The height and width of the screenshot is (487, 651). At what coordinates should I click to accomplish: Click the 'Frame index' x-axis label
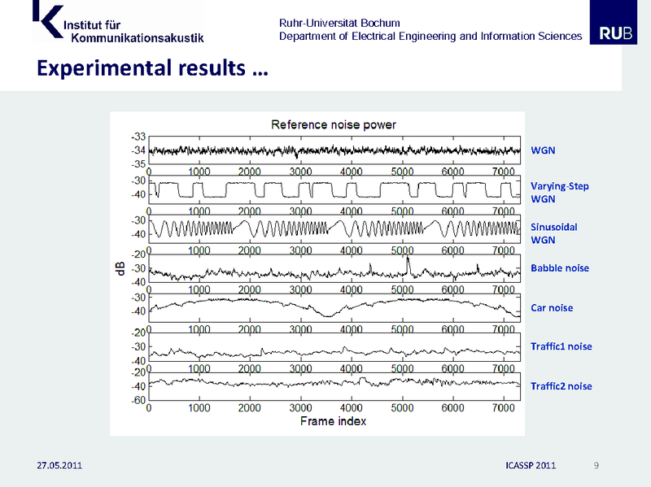pos(333,421)
